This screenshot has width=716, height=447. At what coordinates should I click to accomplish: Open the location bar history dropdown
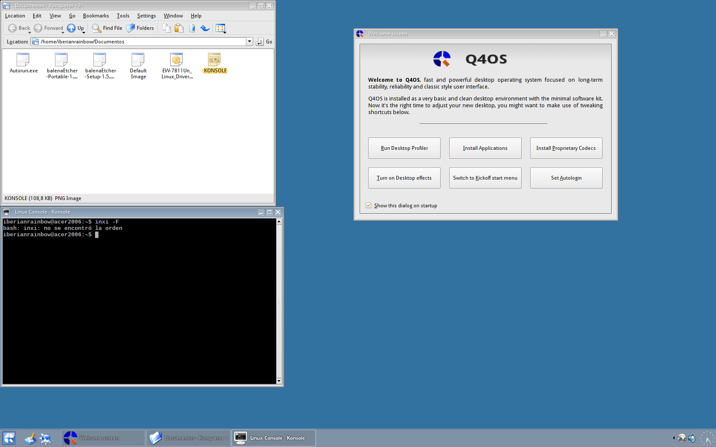point(249,42)
